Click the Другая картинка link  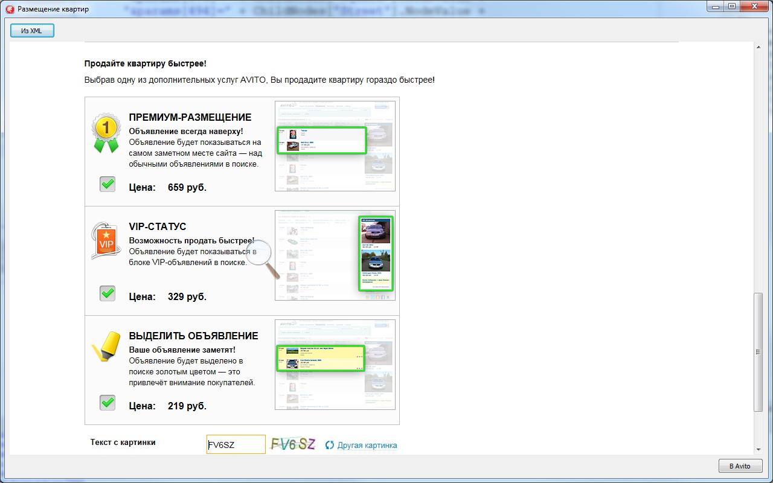[367, 446]
